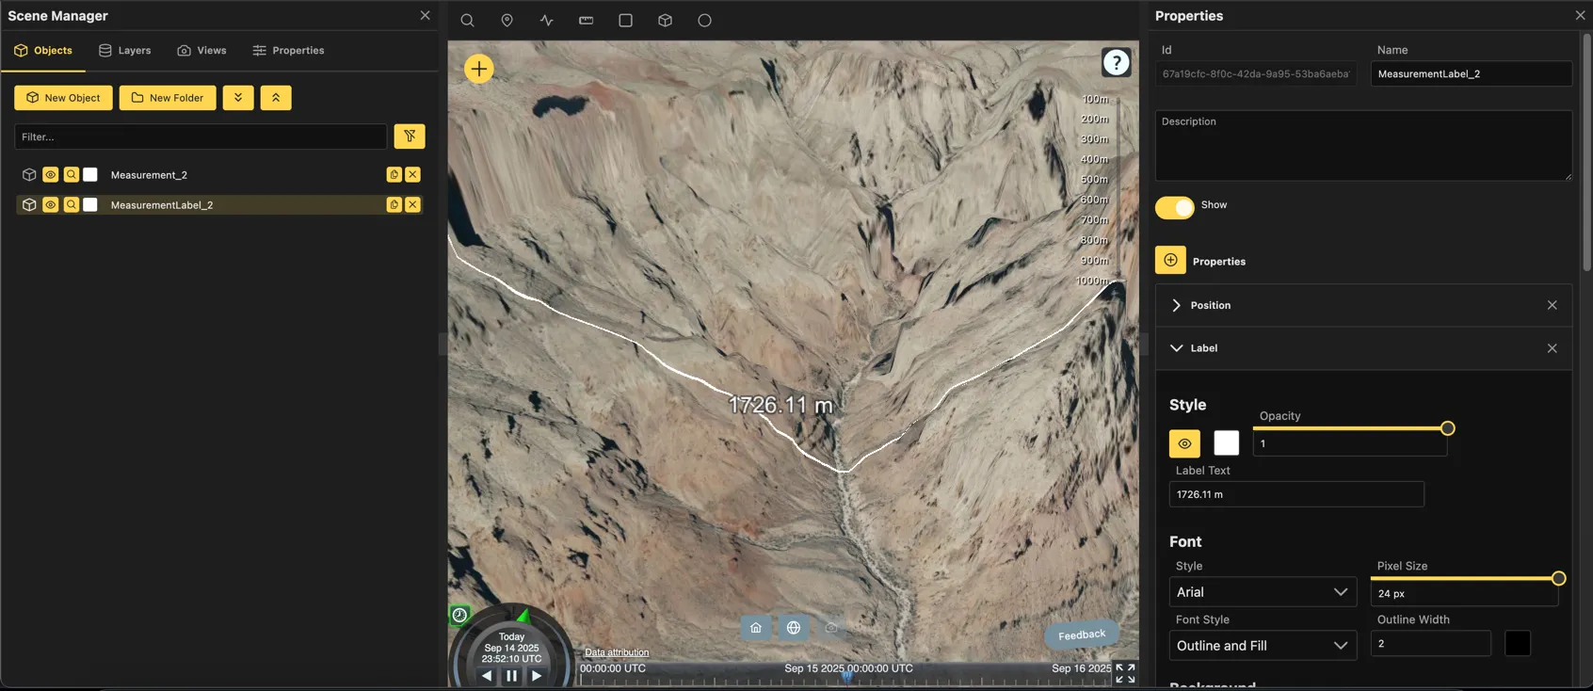Click the search magnifier icon in map toolbar
1593x691 pixels.
pos(467,21)
